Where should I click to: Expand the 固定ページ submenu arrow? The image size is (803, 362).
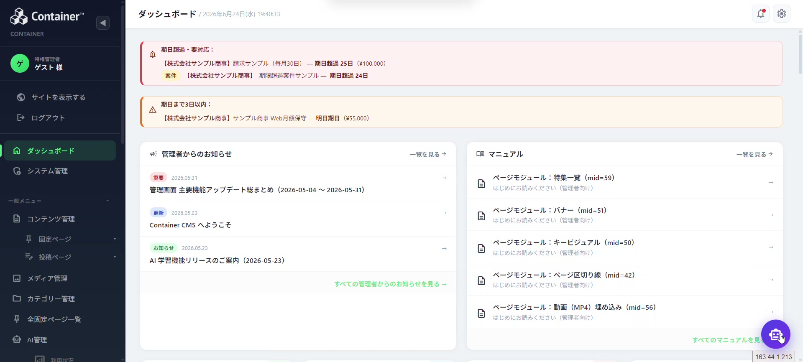115,239
